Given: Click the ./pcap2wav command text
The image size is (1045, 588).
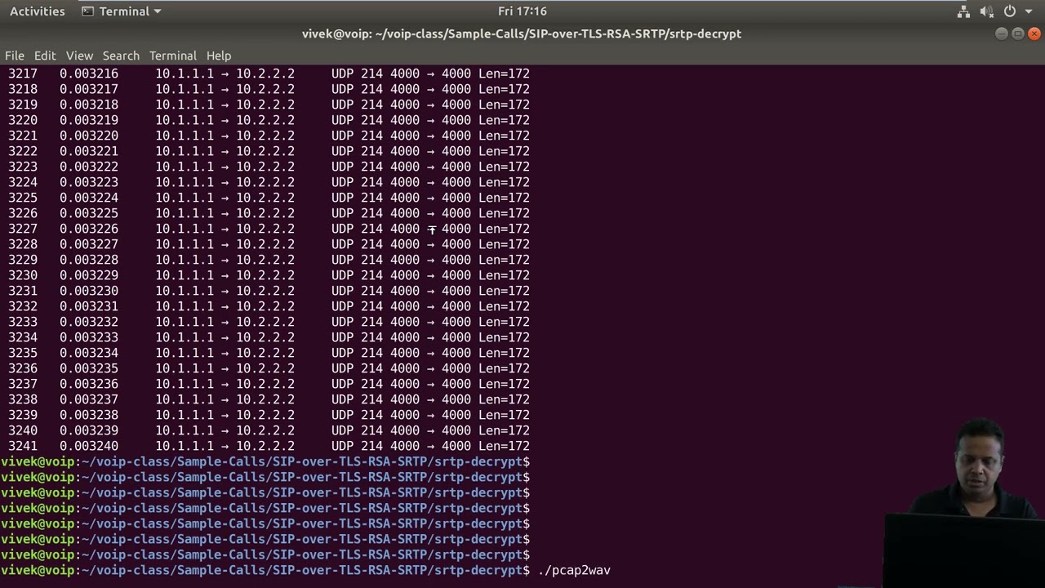Looking at the screenshot, I should click(x=574, y=570).
